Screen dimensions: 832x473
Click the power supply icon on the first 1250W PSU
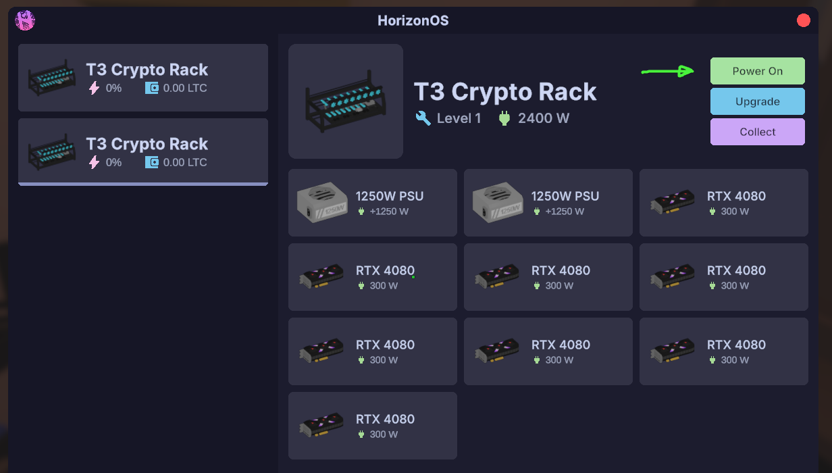pyautogui.click(x=321, y=203)
